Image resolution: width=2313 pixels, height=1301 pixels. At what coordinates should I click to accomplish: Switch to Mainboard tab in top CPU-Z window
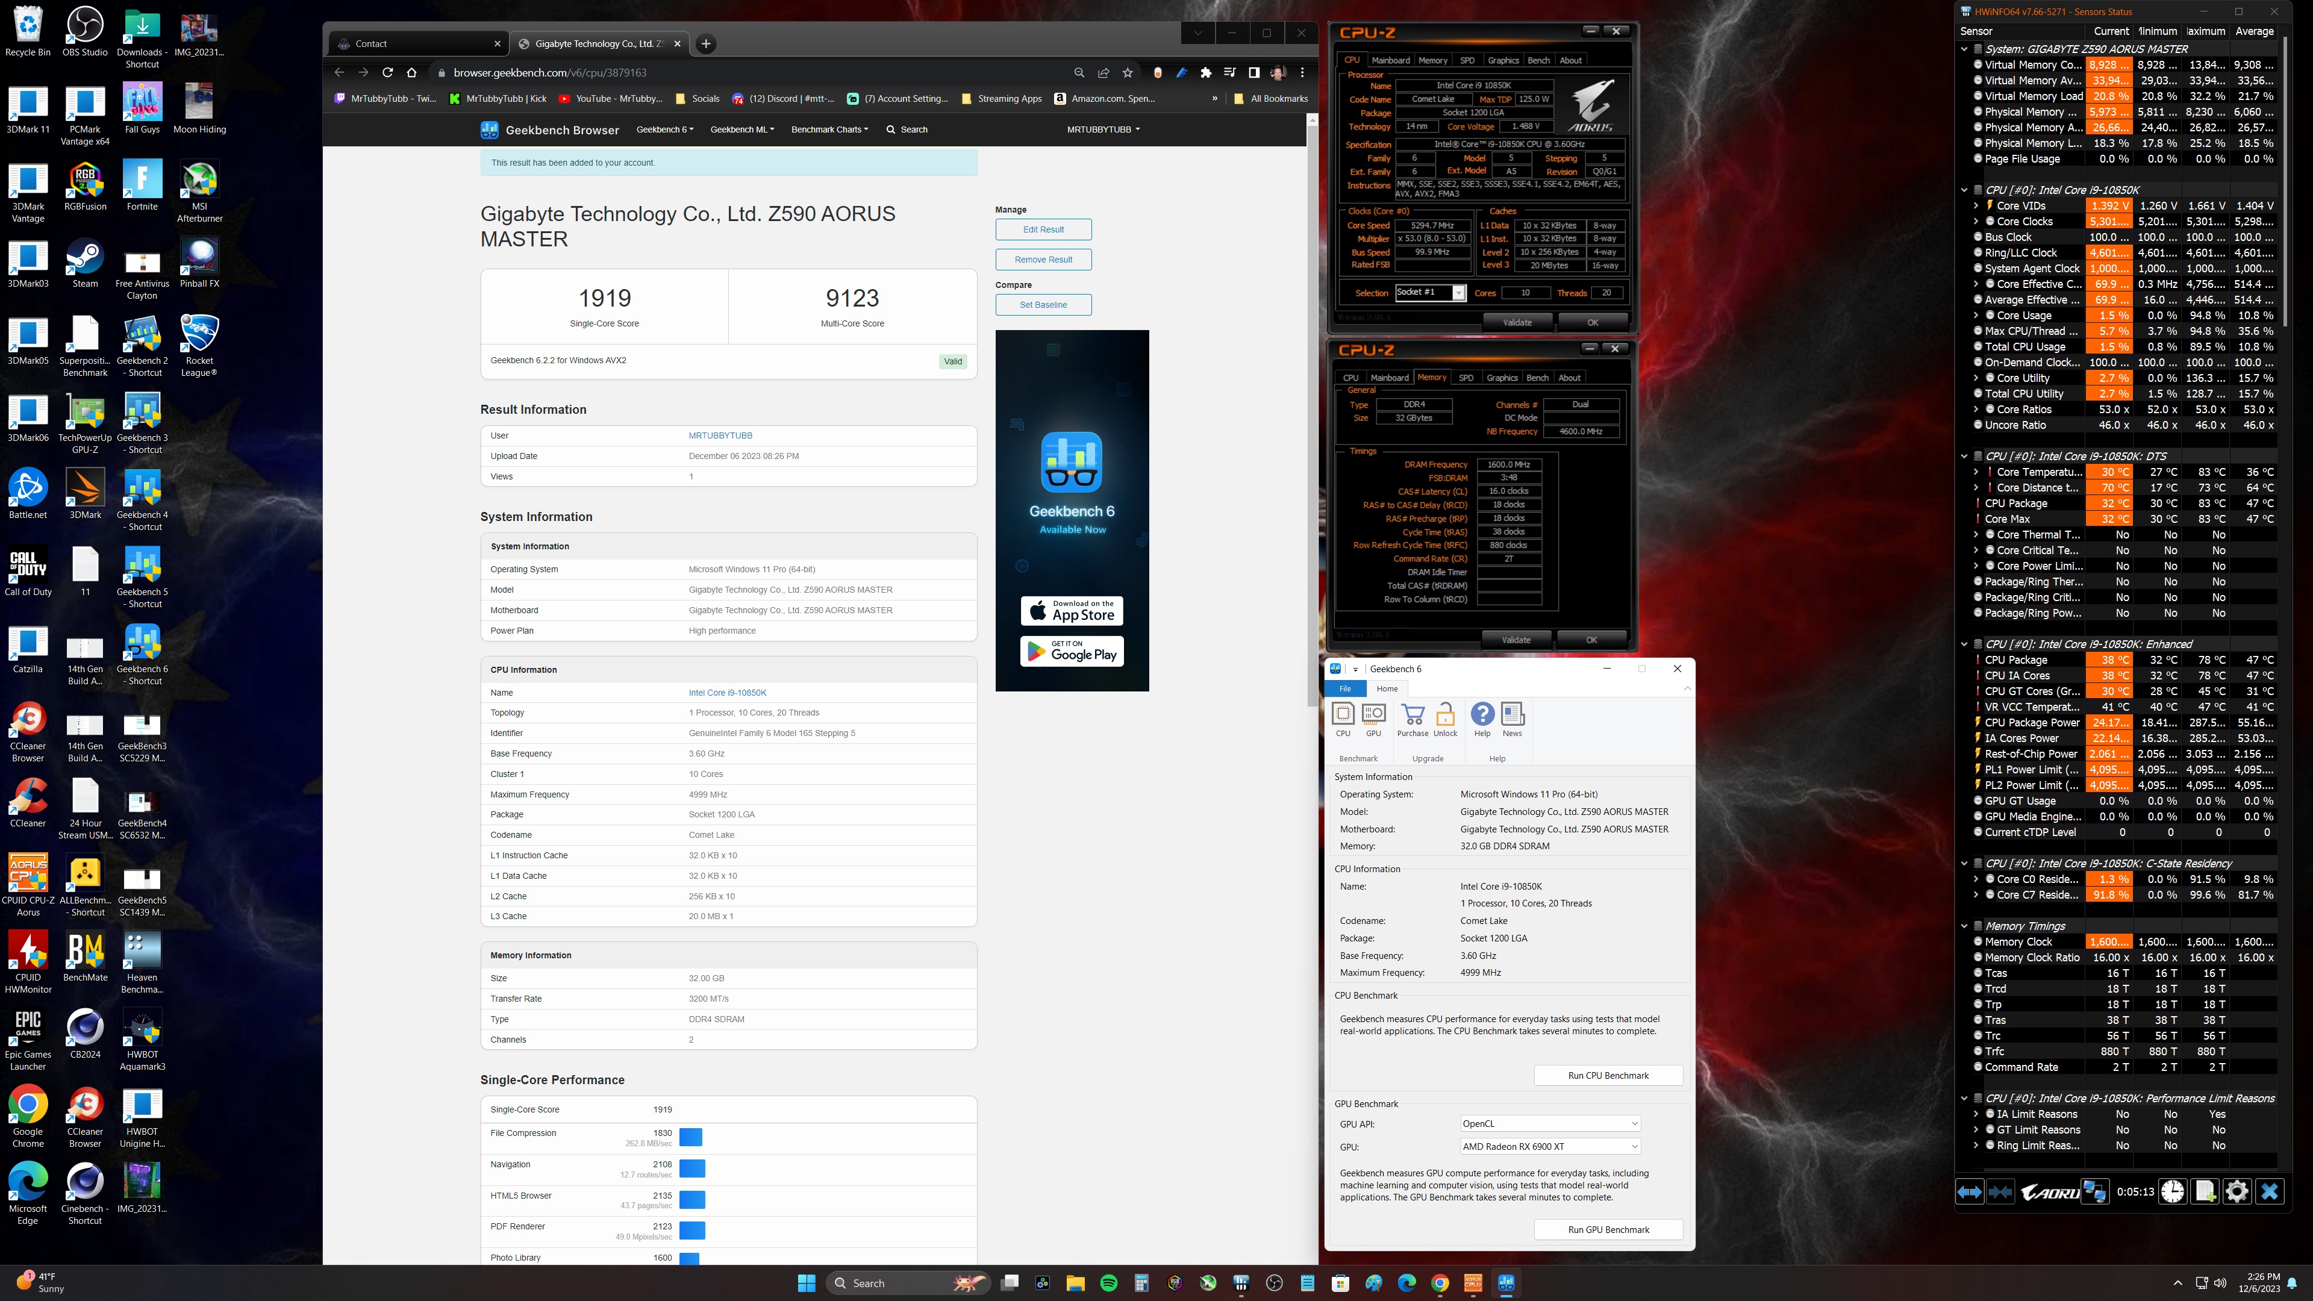point(1391,60)
